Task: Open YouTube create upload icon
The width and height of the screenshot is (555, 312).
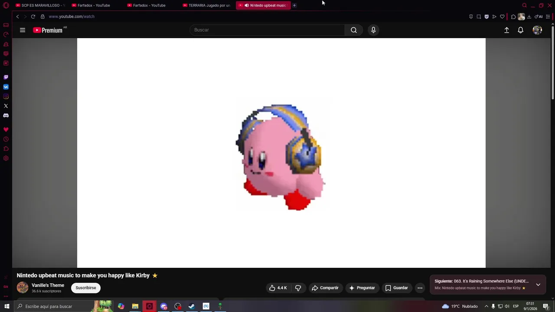Action: pos(506,30)
